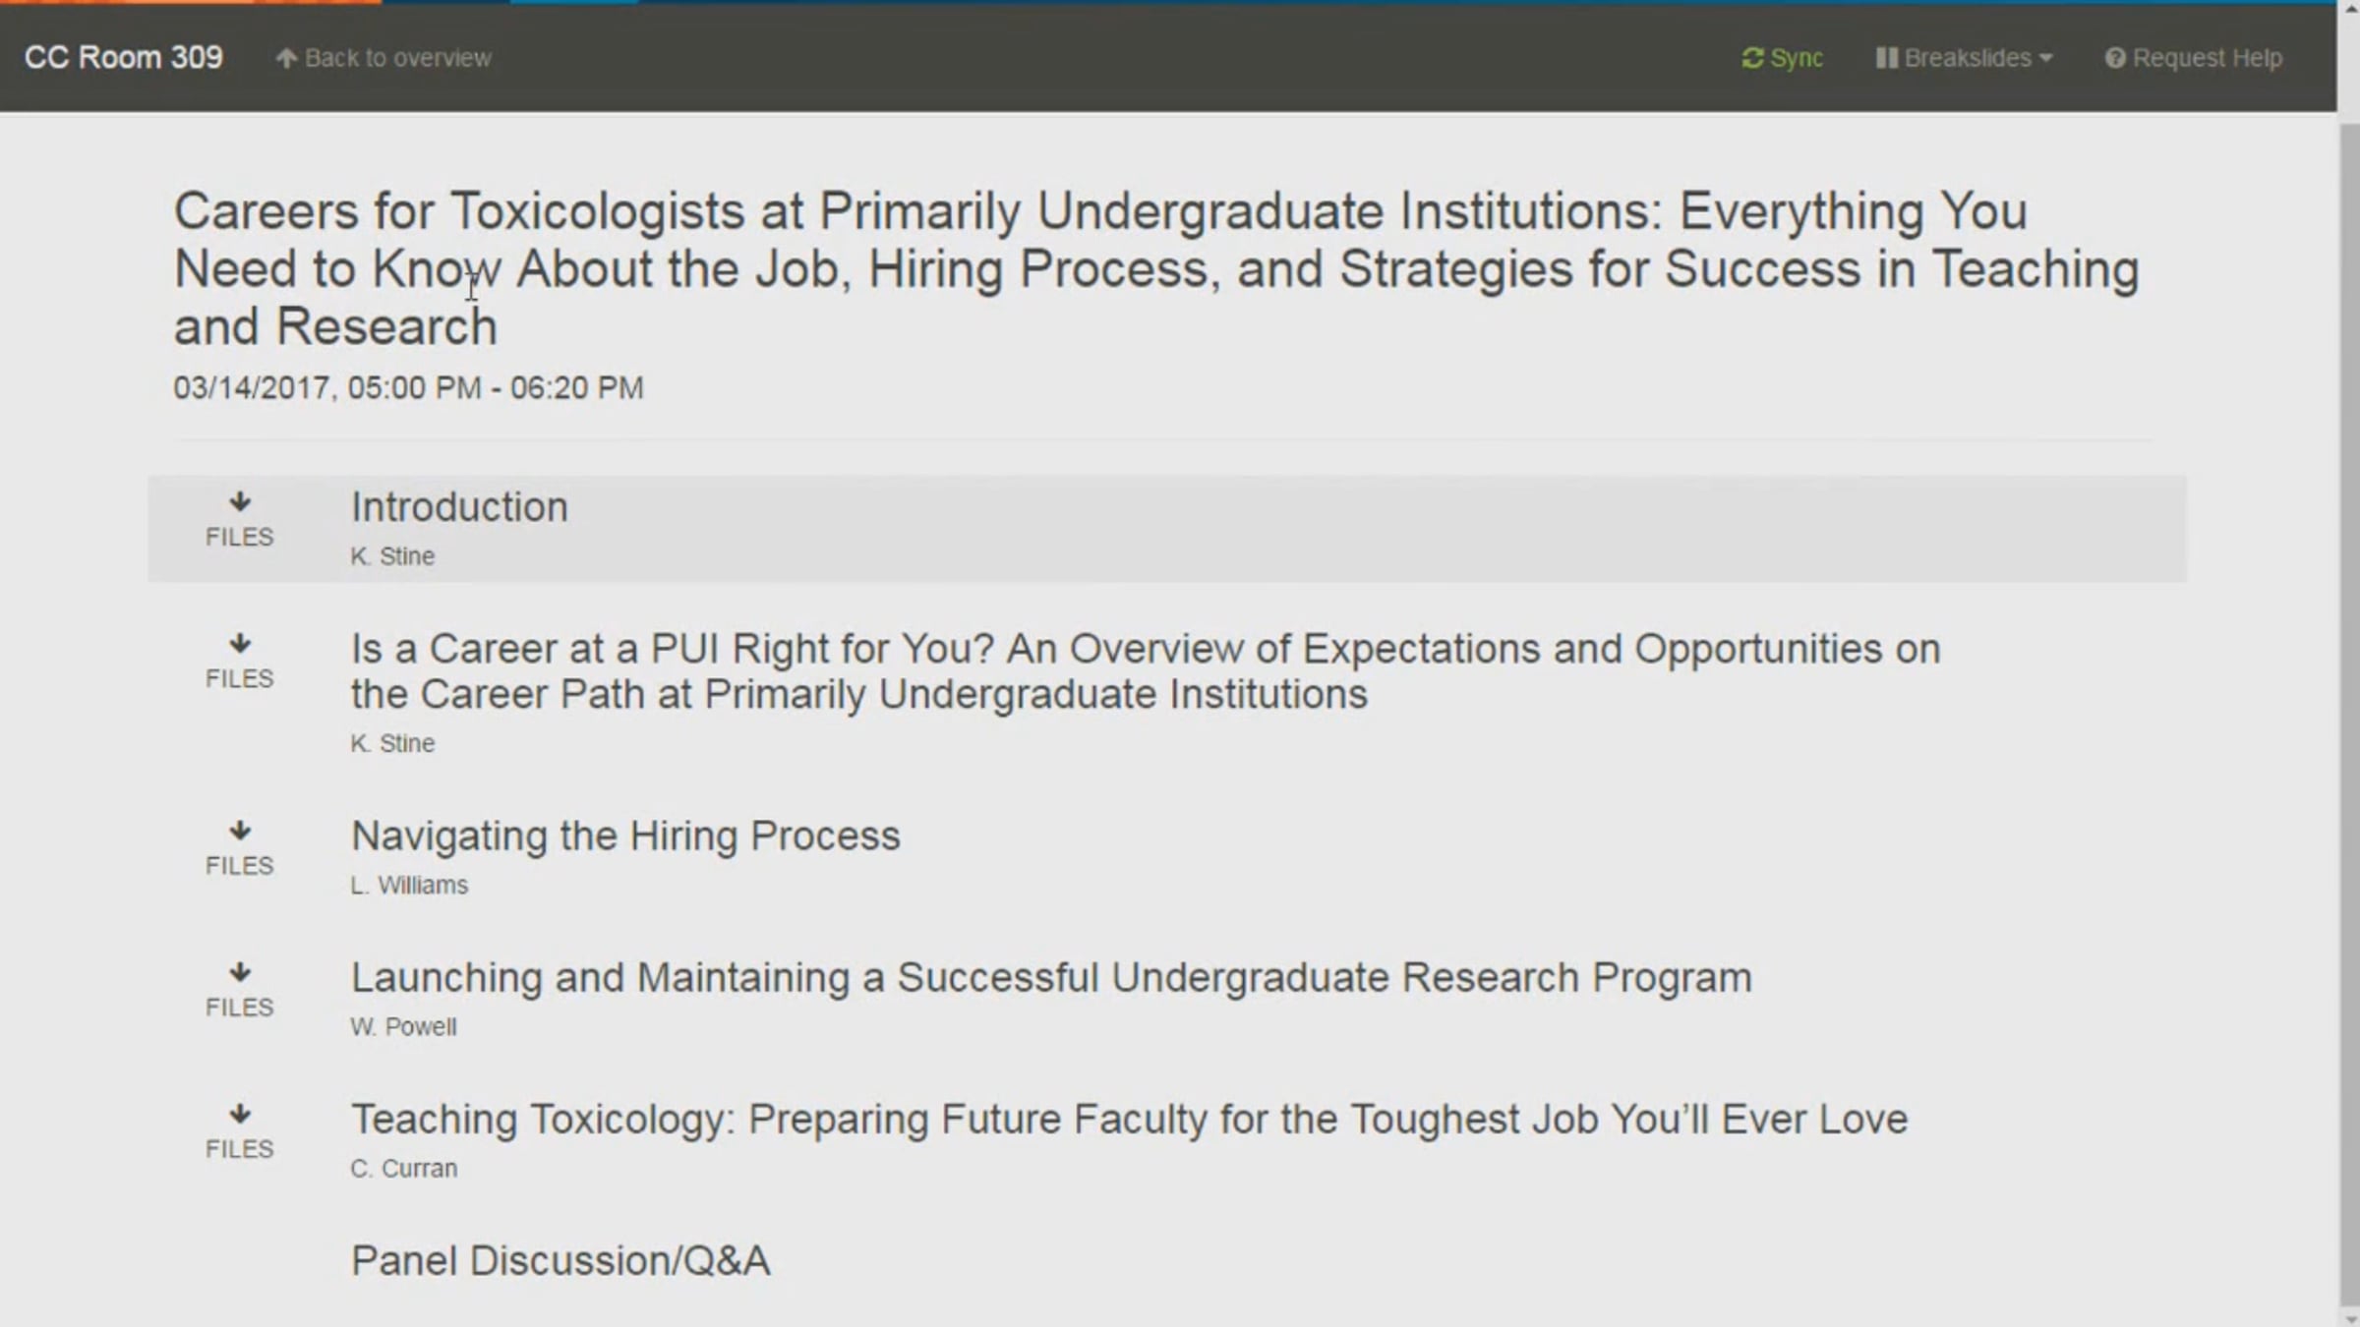This screenshot has width=2360, height=1327.
Task: Click the scrollbar down arrow
Action: click(x=2349, y=1318)
